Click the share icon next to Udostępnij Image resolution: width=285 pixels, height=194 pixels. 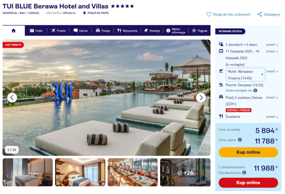coord(260,14)
